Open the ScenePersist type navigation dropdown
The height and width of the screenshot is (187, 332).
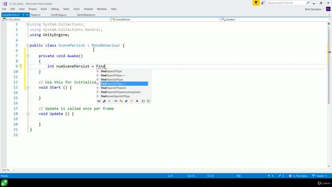point(219,20)
